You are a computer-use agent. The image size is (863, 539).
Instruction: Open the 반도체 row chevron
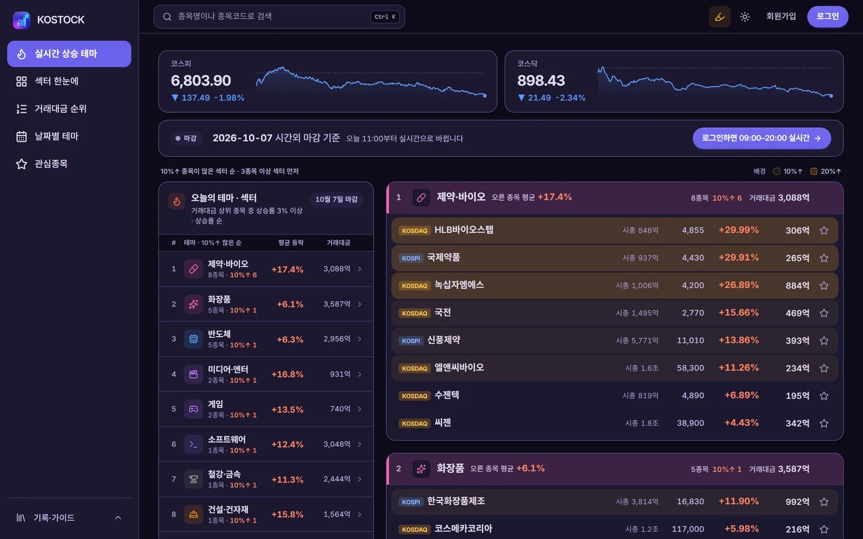coord(360,339)
